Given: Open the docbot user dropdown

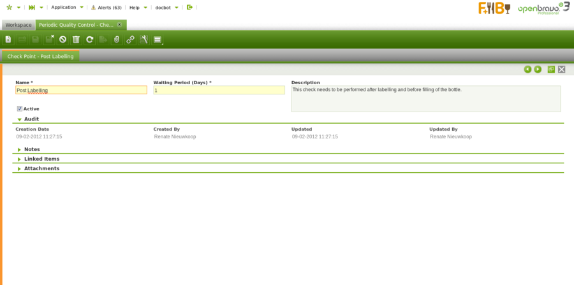Looking at the screenshot, I should tap(166, 7).
